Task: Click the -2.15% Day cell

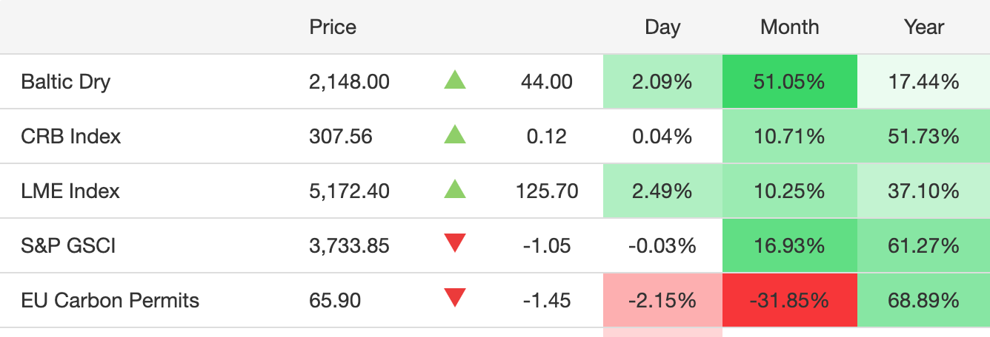Action: (x=662, y=300)
